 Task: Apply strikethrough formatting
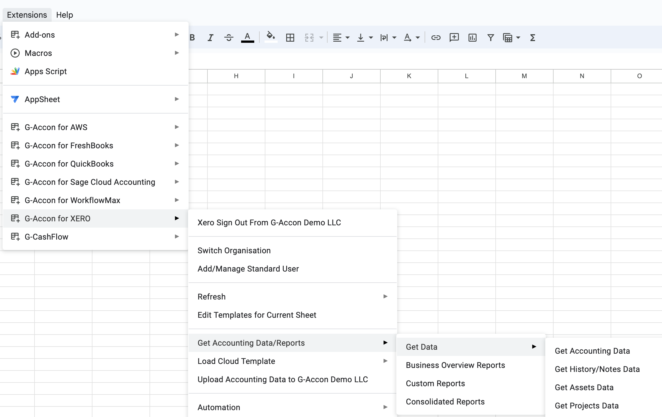229,38
